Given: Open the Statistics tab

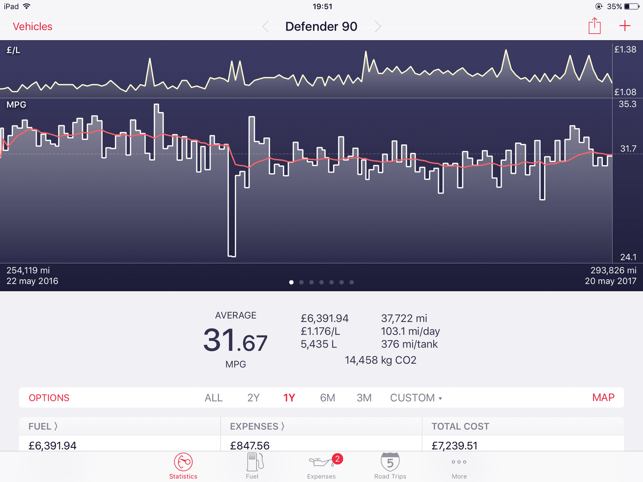Looking at the screenshot, I should 183,466.
